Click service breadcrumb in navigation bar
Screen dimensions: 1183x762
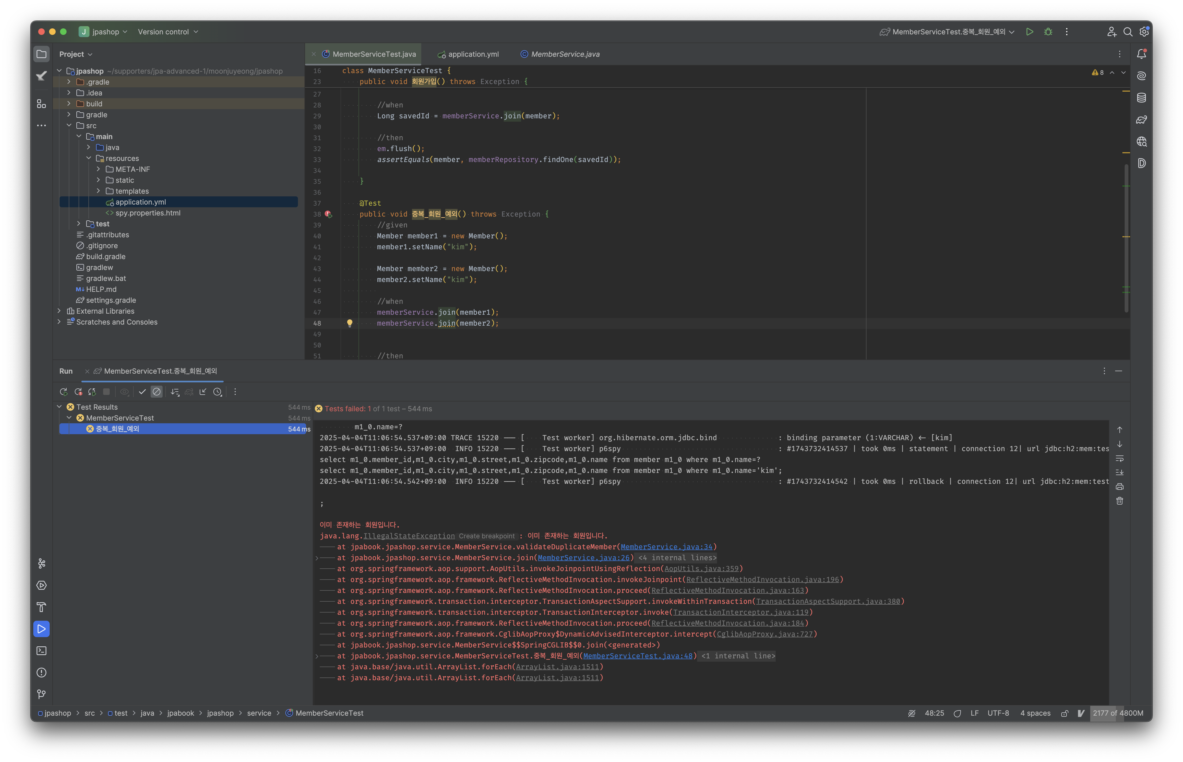[x=259, y=713]
